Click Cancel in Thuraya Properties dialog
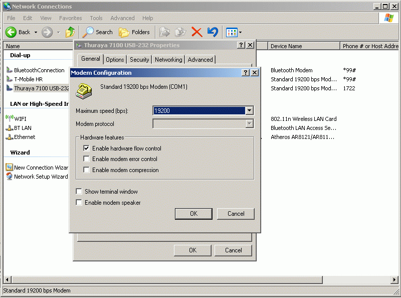Image resolution: width=401 pixels, height=298 pixels. (233, 250)
